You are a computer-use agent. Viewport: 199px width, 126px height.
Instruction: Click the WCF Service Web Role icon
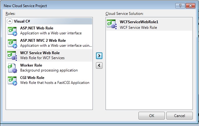tap(12, 55)
